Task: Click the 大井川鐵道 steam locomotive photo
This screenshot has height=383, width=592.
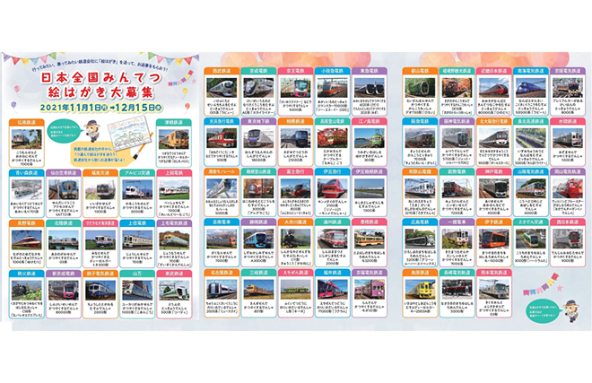Action: point(296,239)
